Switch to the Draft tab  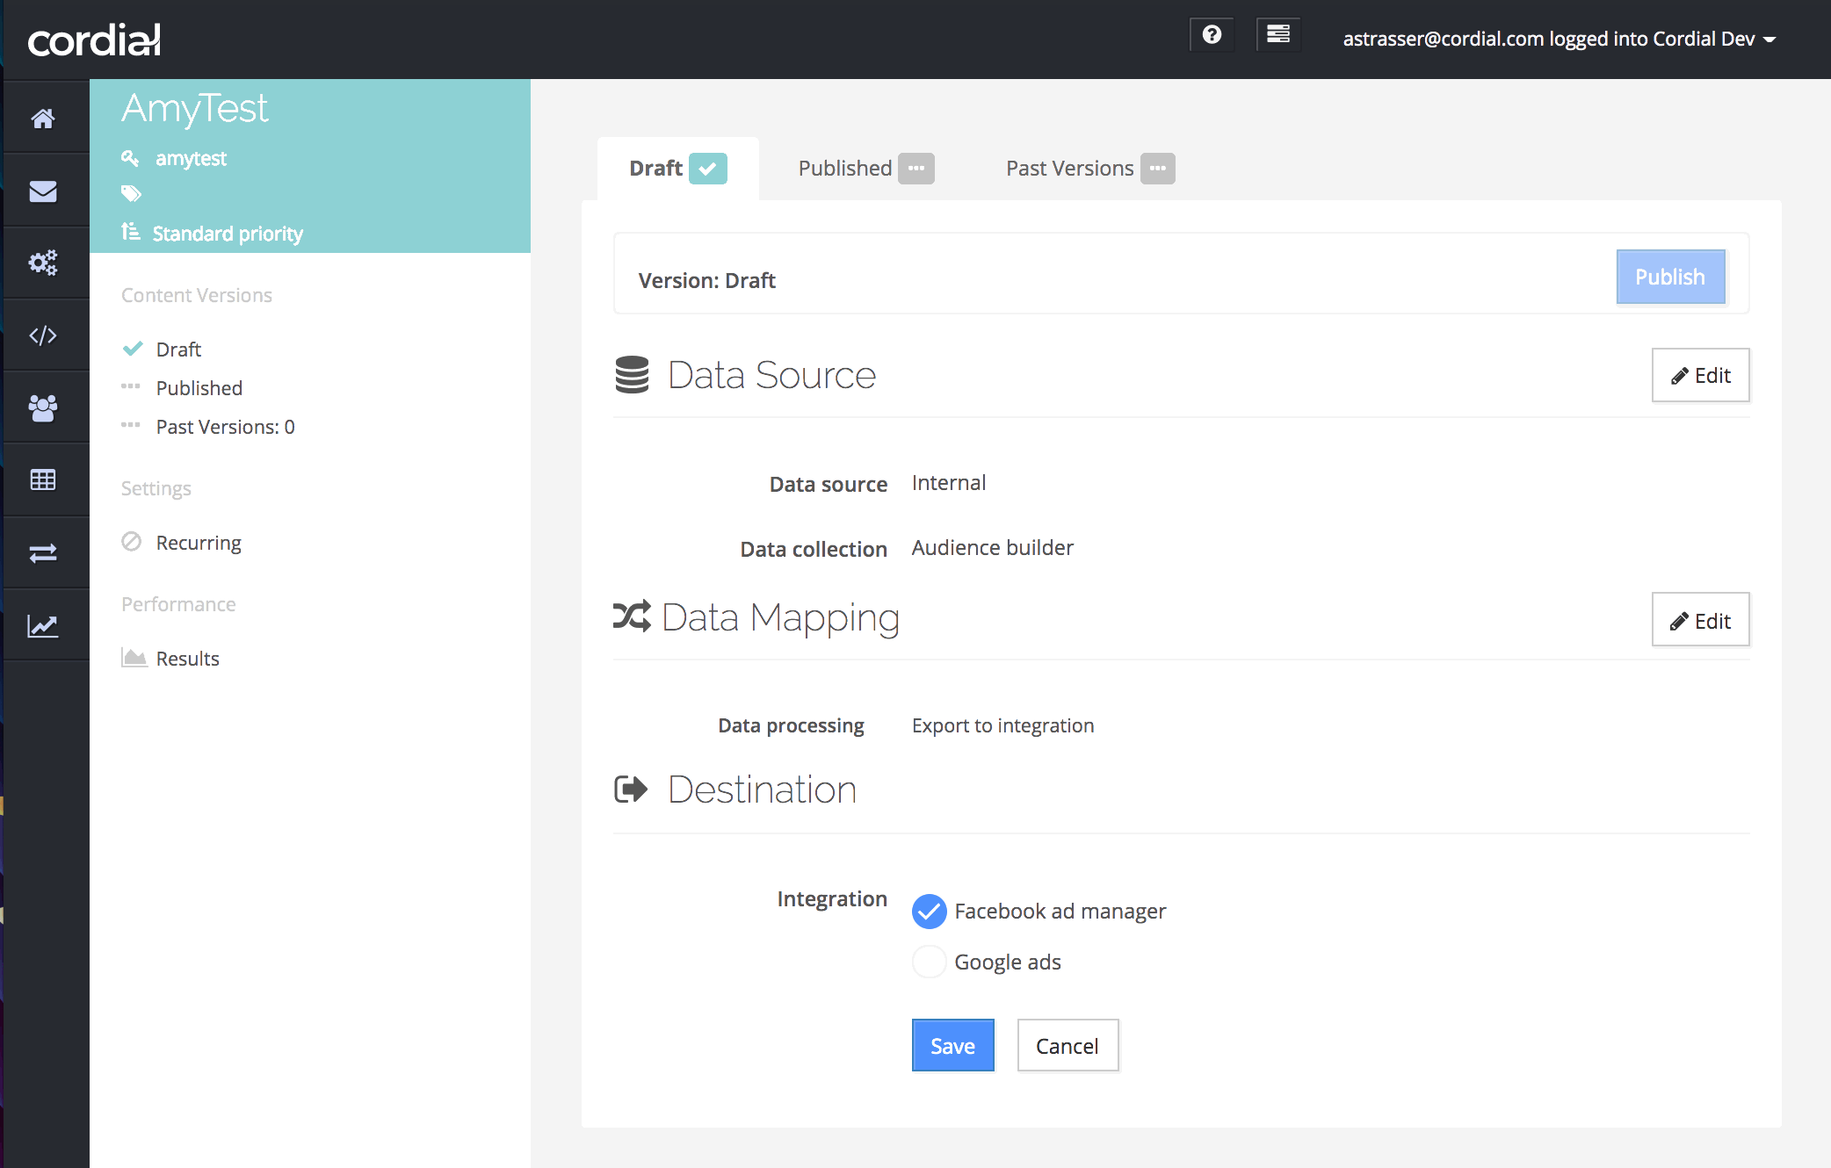[678, 168]
